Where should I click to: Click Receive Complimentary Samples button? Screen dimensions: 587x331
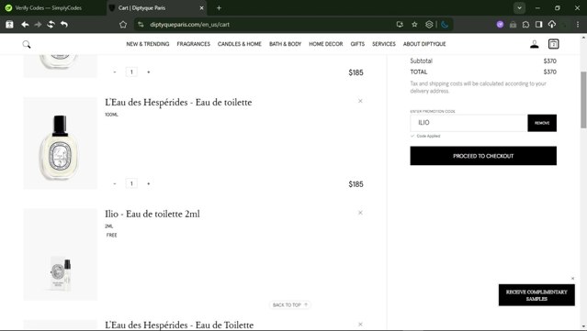[x=536, y=295]
